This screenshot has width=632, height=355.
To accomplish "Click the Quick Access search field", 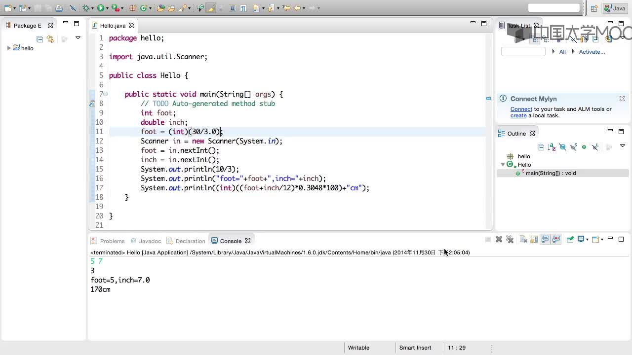I will click(554, 7).
